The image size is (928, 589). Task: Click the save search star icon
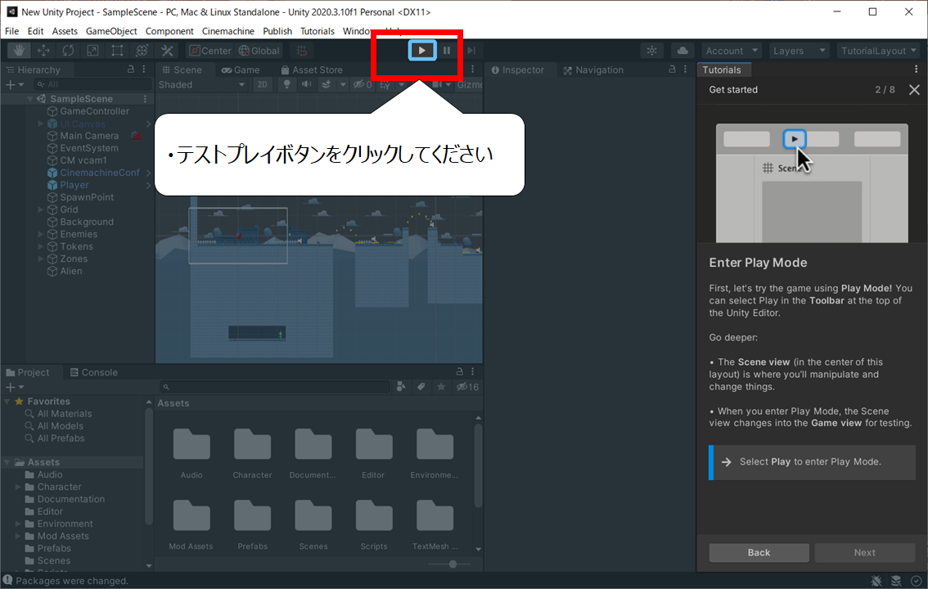441,387
